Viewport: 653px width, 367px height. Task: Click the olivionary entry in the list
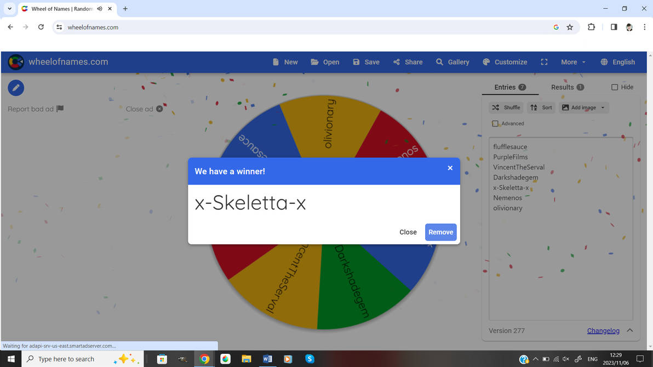click(508, 208)
